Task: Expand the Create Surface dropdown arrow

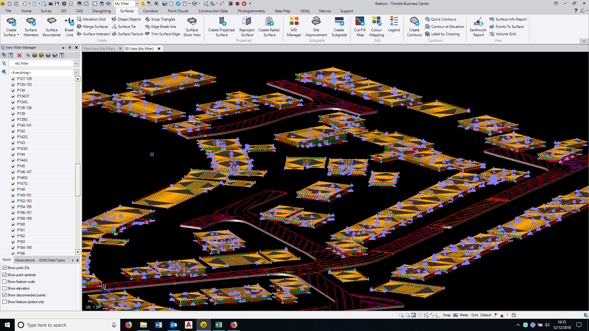Action: (18, 35)
